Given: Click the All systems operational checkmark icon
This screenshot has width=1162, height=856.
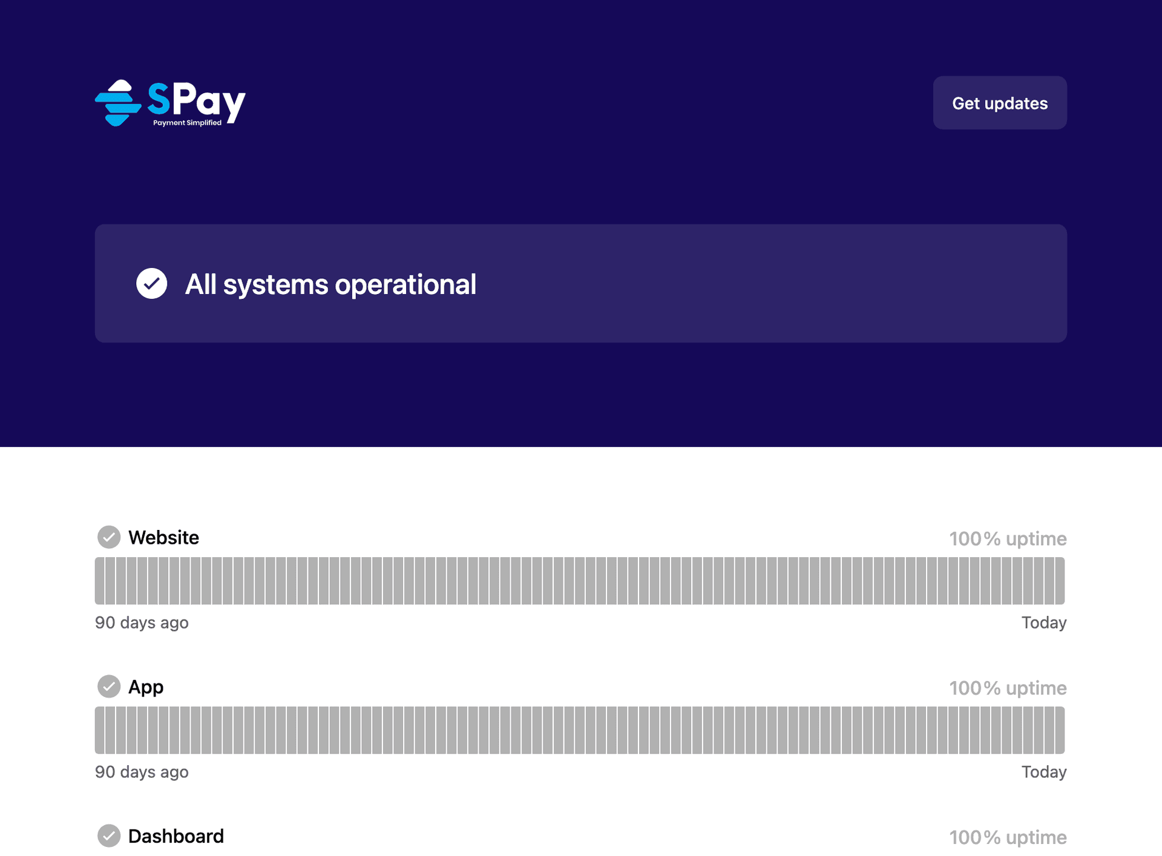Looking at the screenshot, I should [x=151, y=284].
